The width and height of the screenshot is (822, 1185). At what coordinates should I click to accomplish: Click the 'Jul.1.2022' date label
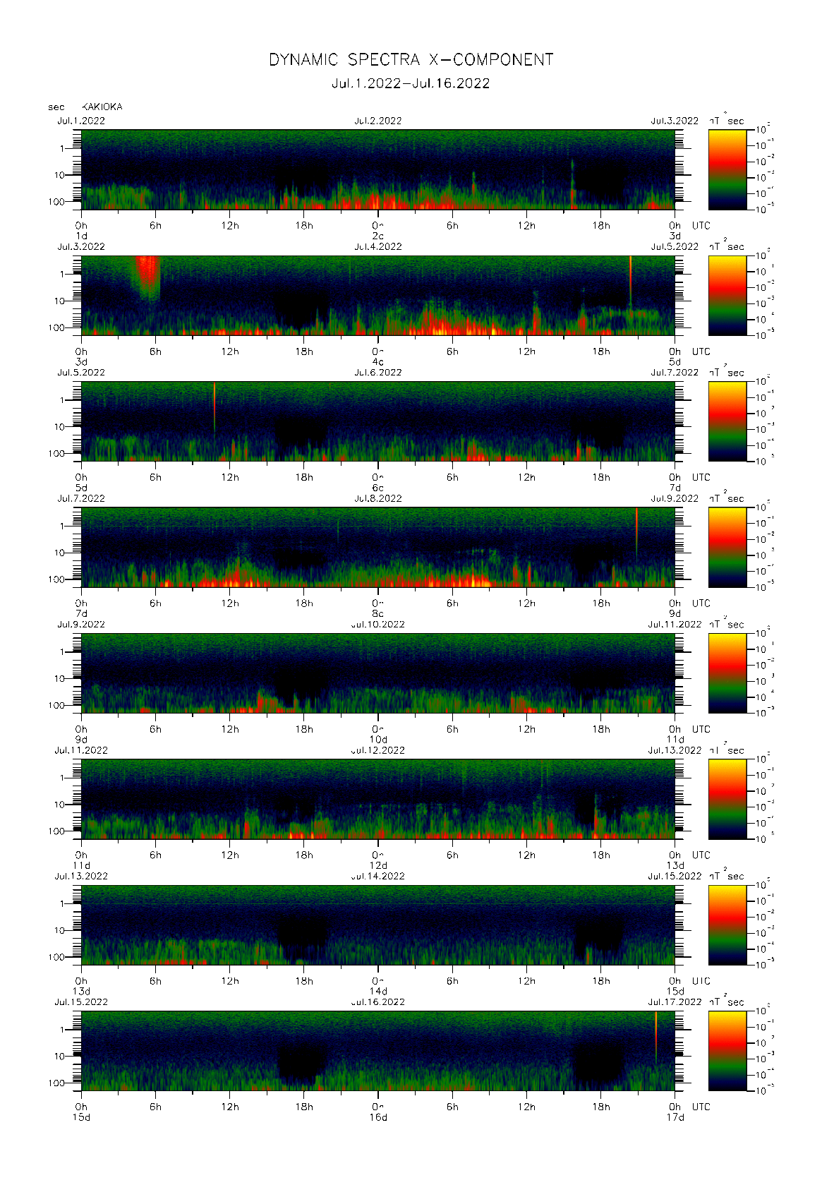point(81,121)
